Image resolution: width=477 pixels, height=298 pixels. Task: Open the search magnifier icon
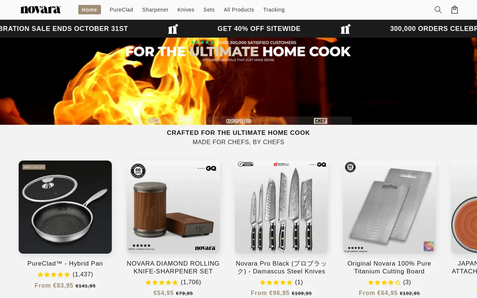(438, 10)
